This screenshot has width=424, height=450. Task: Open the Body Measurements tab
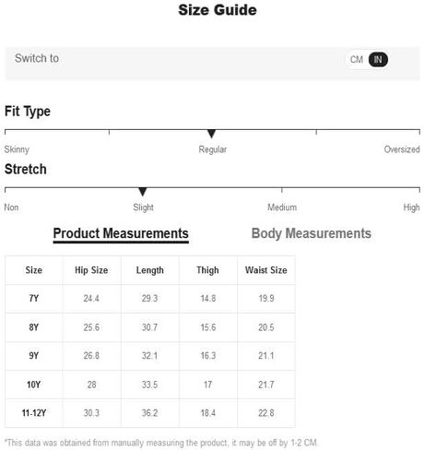[312, 233]
